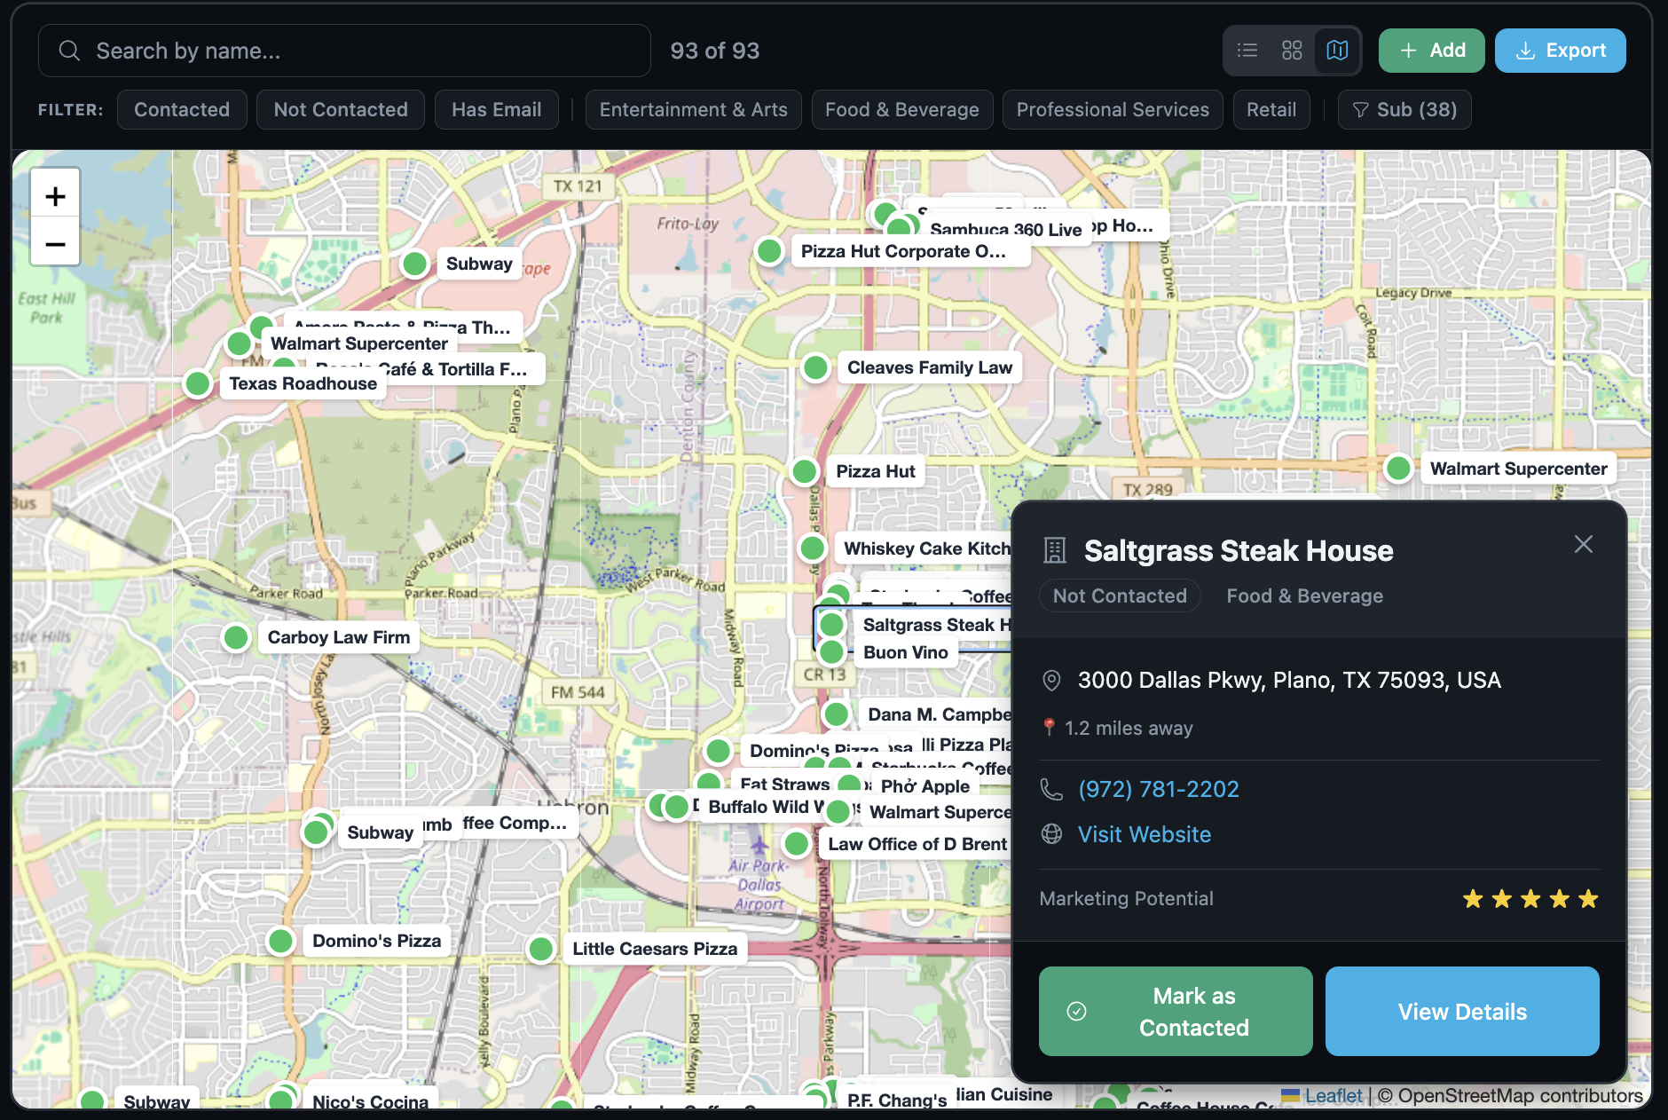1668x1120 pixels.
Task: Filter by Food & Beverage chip
Action: [x=901, y=110]
